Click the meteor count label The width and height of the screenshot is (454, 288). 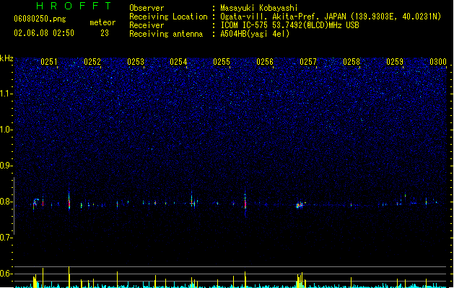click(x=102, y=22)
